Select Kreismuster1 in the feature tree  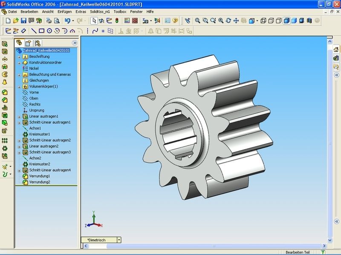coord(39,134)
